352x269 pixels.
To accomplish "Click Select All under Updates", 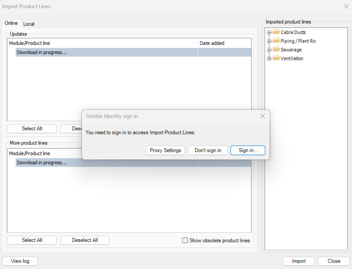I will (x=32, y=129).
